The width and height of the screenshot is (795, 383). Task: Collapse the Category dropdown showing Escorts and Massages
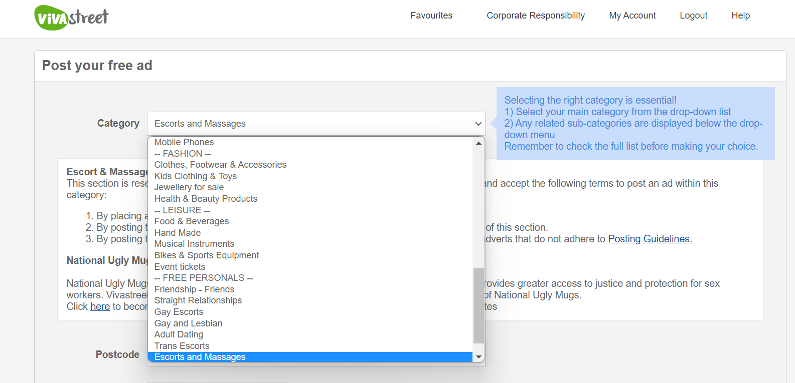316,124
